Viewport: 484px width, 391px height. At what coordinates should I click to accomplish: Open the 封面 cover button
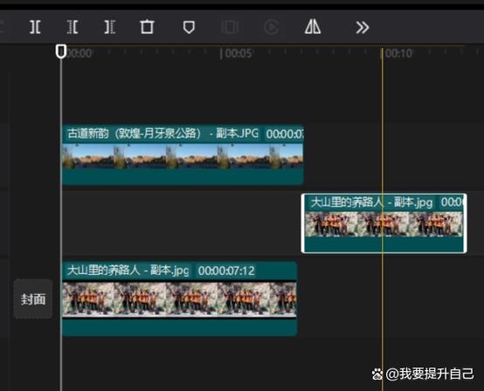(33, 298)
